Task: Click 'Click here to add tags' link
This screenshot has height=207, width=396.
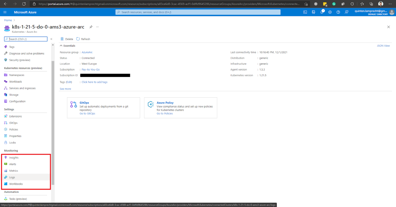Action: 94,82
